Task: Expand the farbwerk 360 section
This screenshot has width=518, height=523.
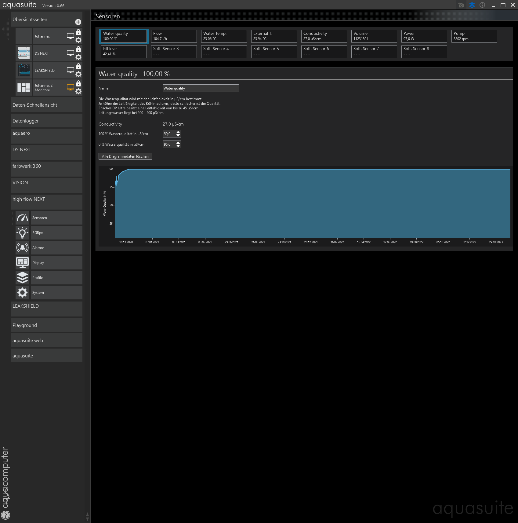Action: click(x=46, y=169)
